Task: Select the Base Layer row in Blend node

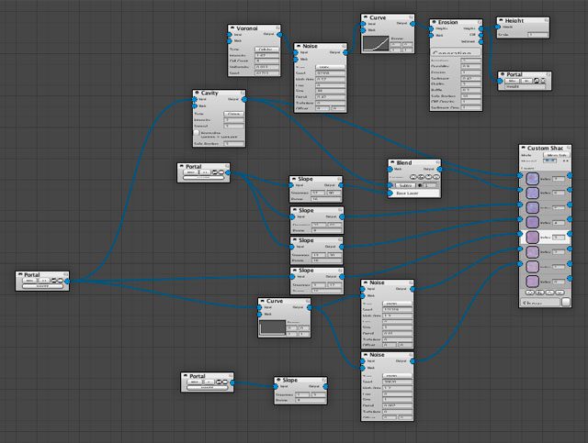Action: pos(414,194)
